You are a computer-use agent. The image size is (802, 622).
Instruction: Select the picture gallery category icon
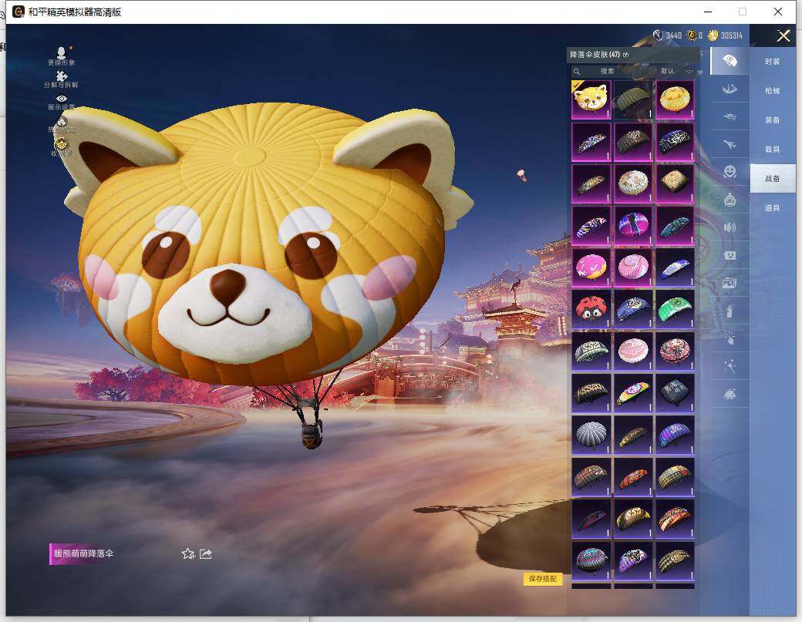point(730,283)
